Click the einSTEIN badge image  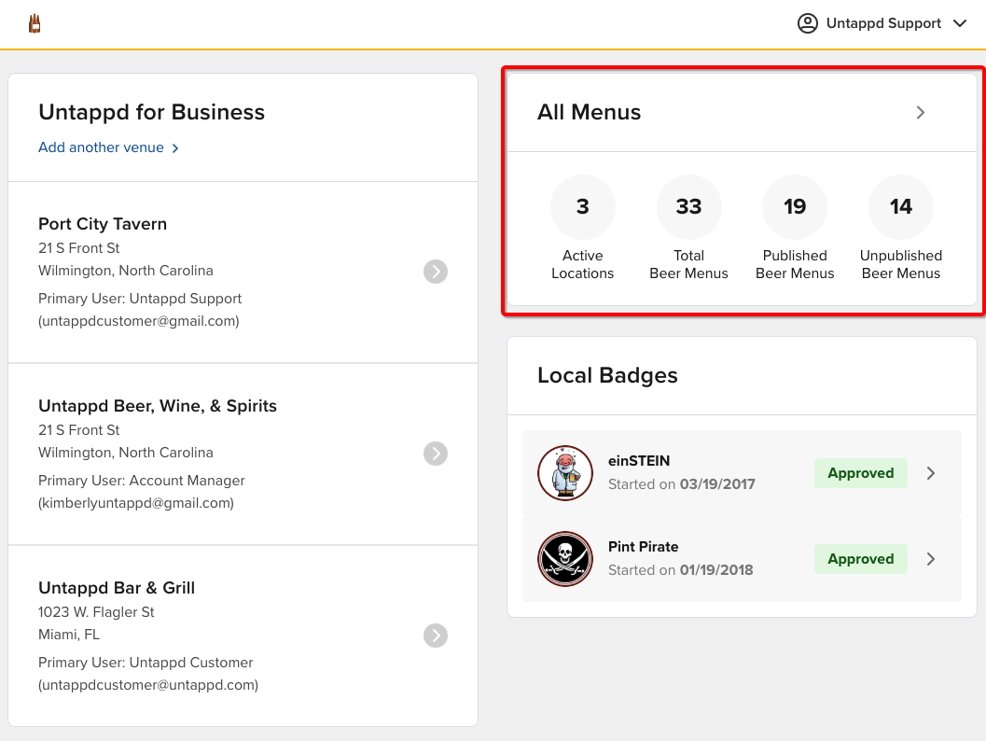click(565, 473)
